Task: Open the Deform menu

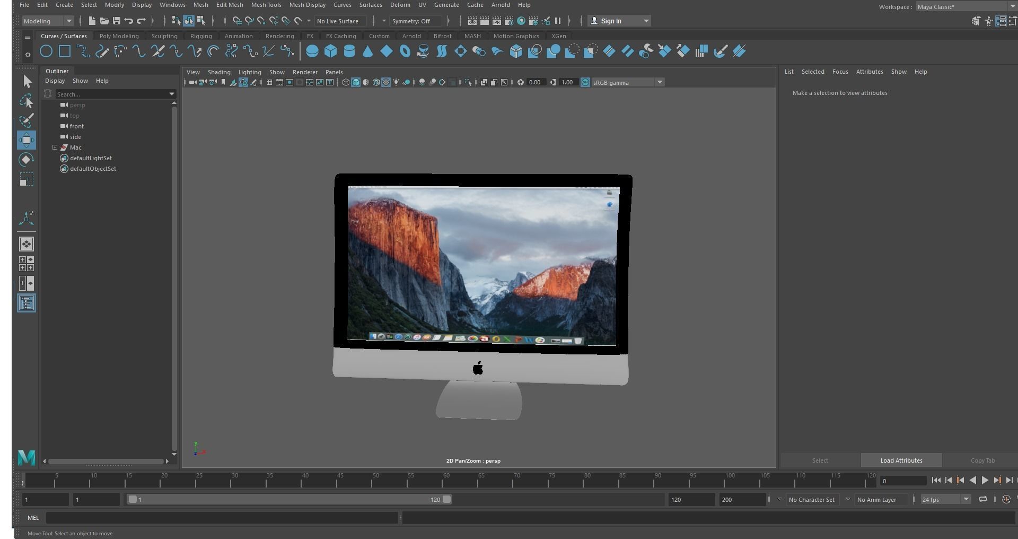Action: pyautogui.click(x=400, y=5)
